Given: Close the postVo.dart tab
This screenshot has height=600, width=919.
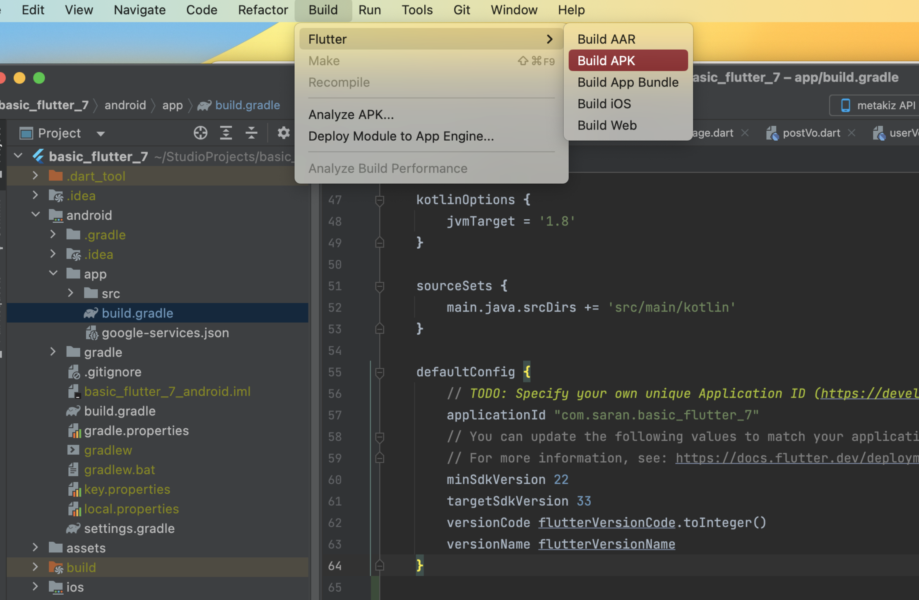Looking at the screenshot, I should [x=852, y=133].
